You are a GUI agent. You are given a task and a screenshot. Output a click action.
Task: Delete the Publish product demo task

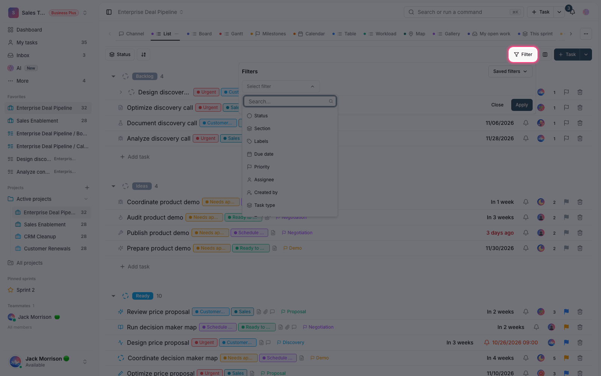click(580, 233)
